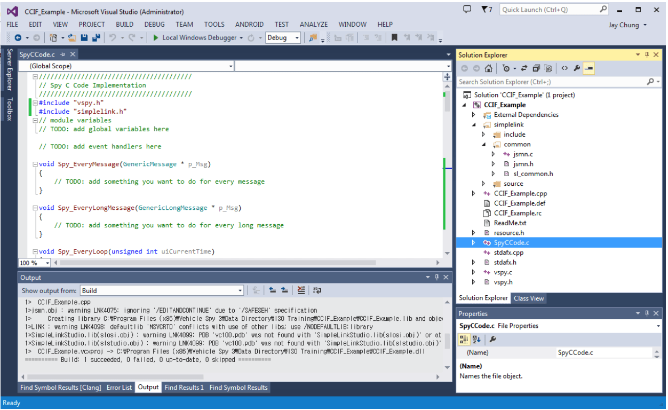This screenshot has height=410, width=668.
Task: Open debugger target dropdown arrow
Action: click(242, 38)
